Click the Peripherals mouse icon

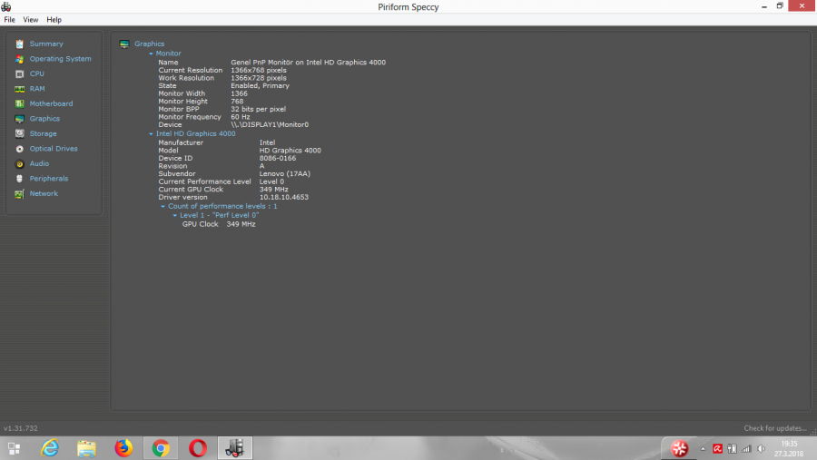tap(19, 179)
